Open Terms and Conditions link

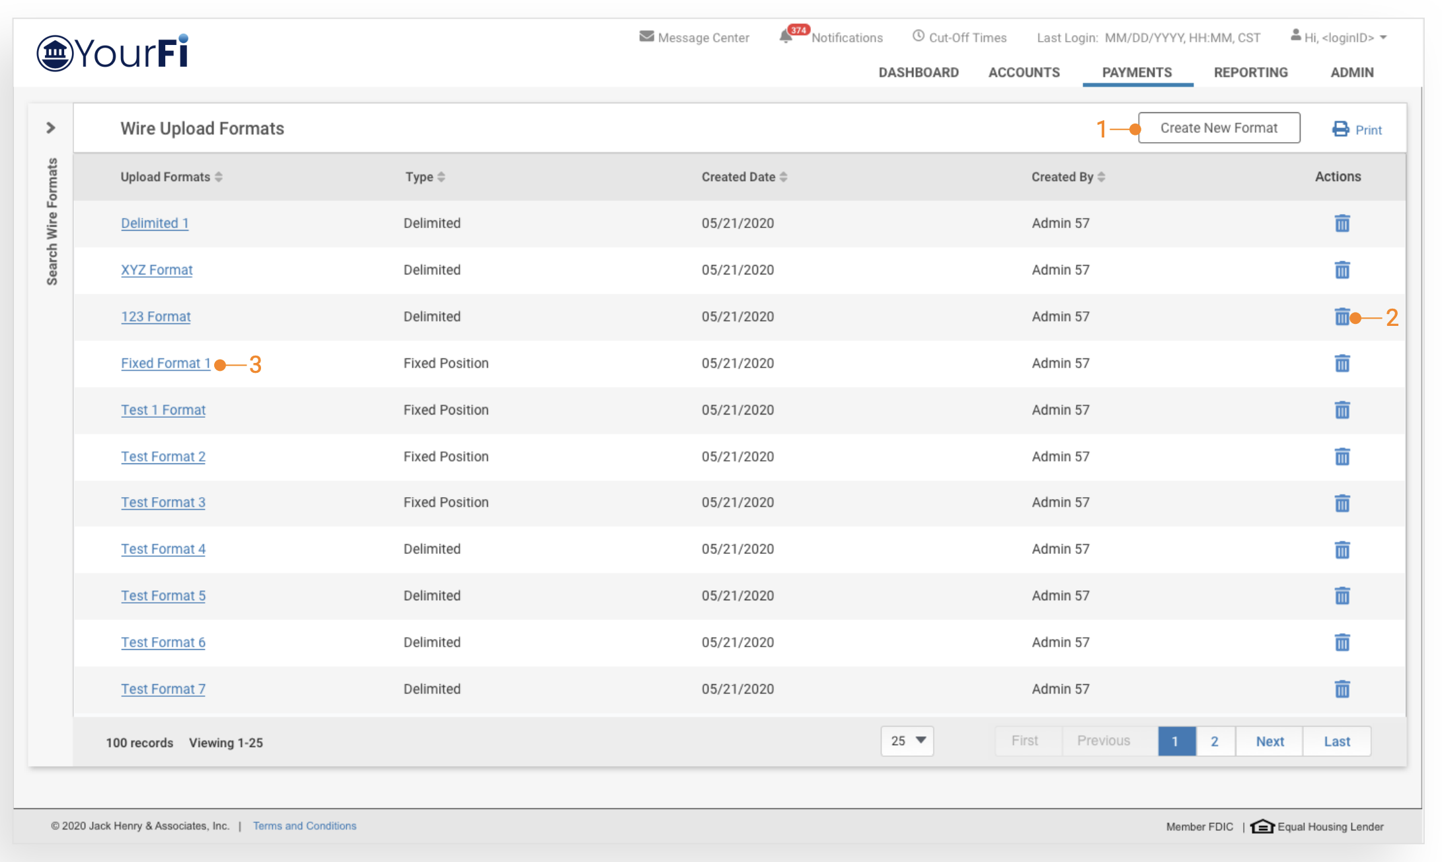click(304, 826)
